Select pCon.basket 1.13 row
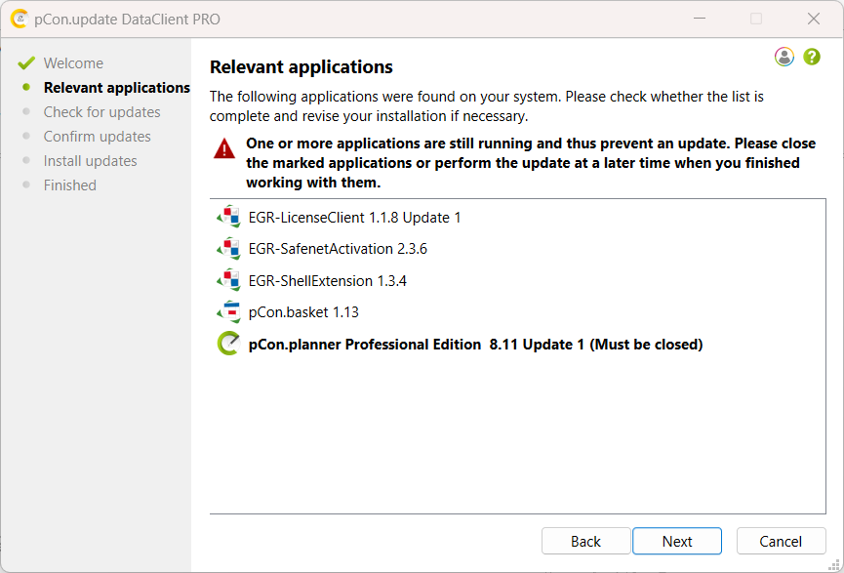 coord(517,312)
